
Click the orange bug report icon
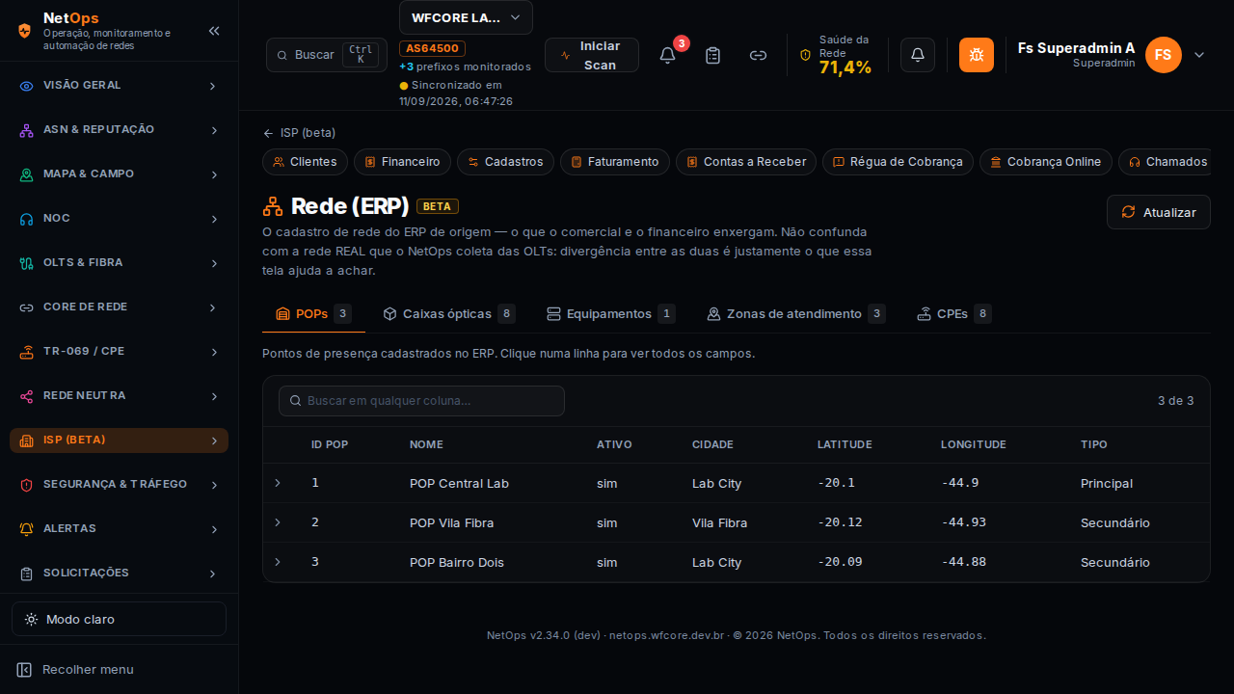977,55
